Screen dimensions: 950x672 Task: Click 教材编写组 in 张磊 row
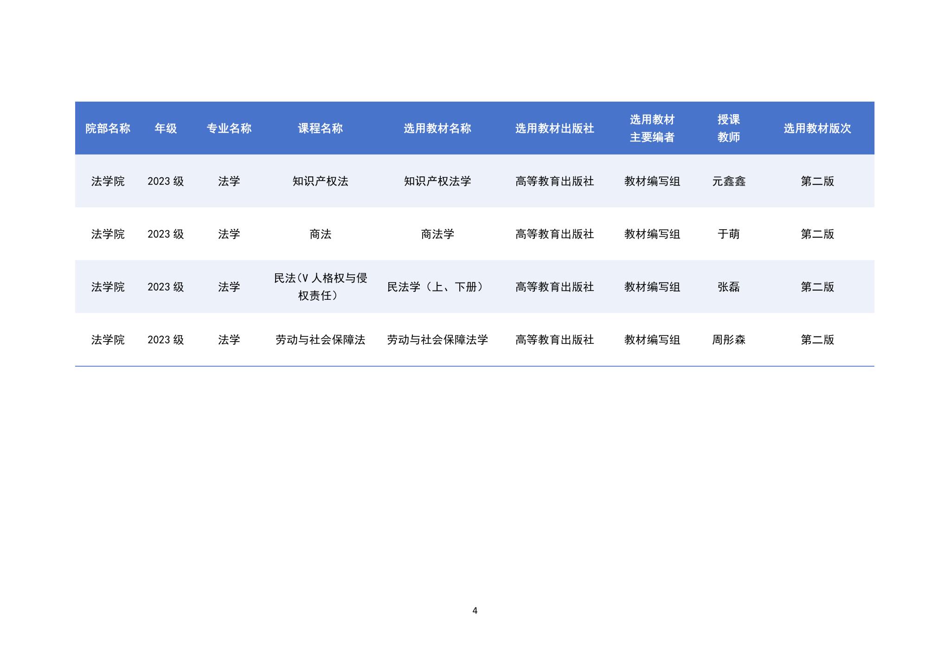tap(652, 287)
